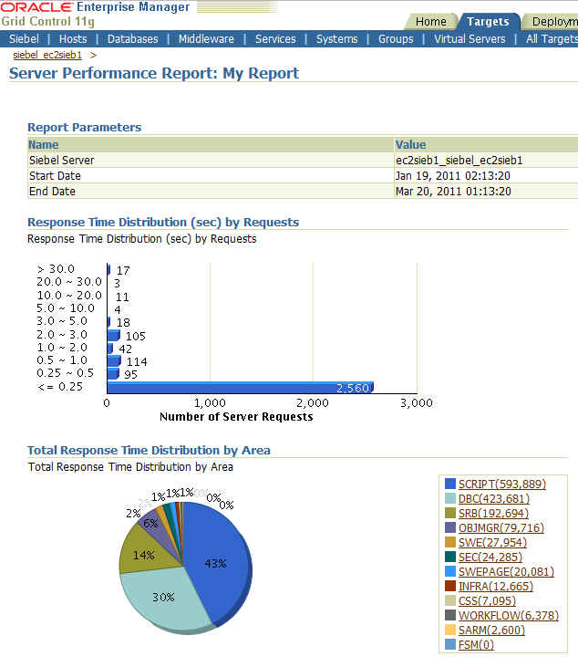Click the 114 requests bar
Image resolution: width=578 pixels, height=667 pixels.
point(114,361)
